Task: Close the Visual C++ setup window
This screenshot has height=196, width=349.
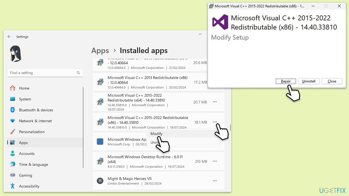Action: coord(339,6)
